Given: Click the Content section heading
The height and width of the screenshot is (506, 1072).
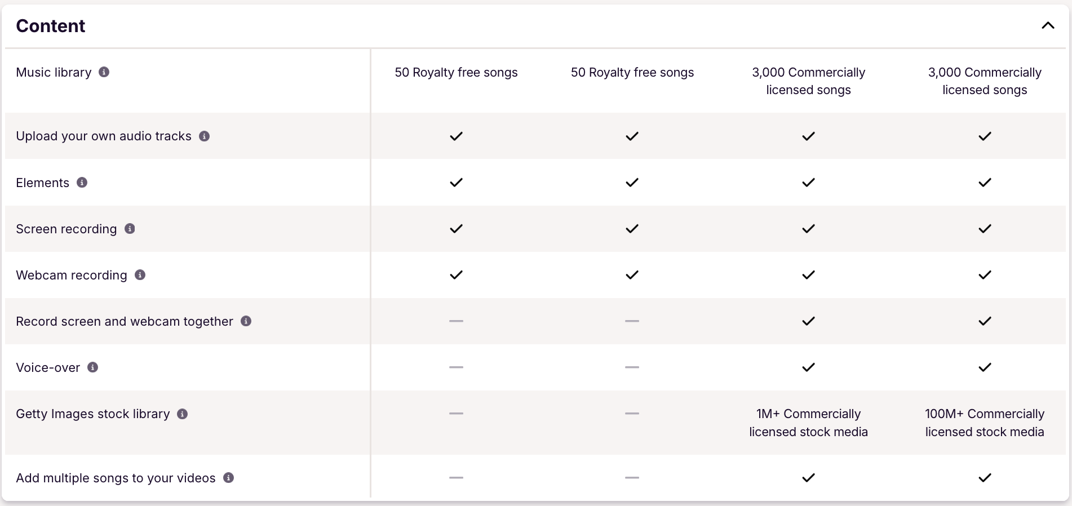Looking at the screenshot, I should (x=51, y=26).
